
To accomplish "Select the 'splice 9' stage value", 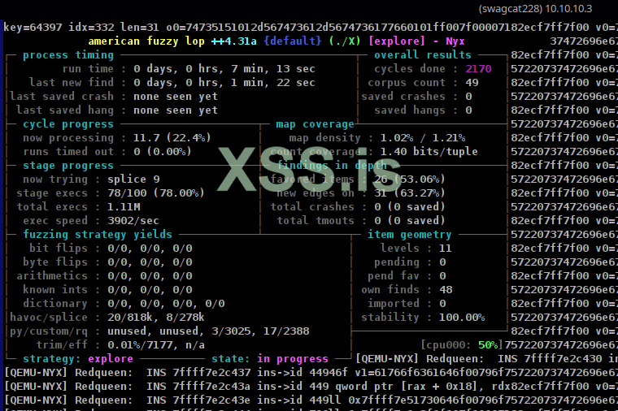I will pos(133,180).
